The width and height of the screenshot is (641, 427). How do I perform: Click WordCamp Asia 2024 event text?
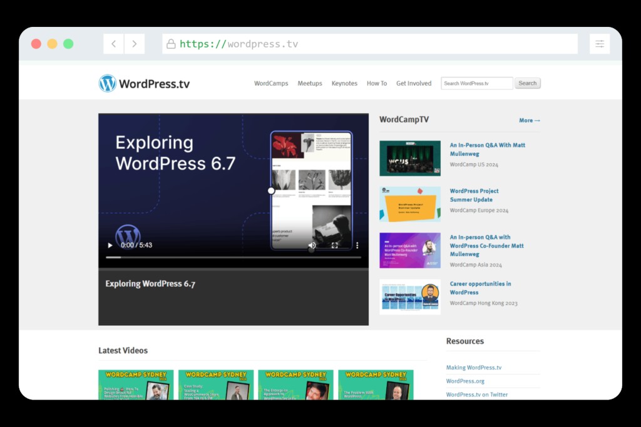(476, 265)
